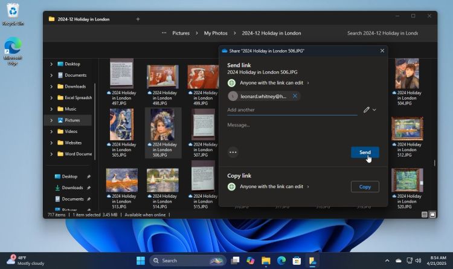Expand the Documents folder in the sidebar
The width and height of the screenshot is (453, 269).
51,75
